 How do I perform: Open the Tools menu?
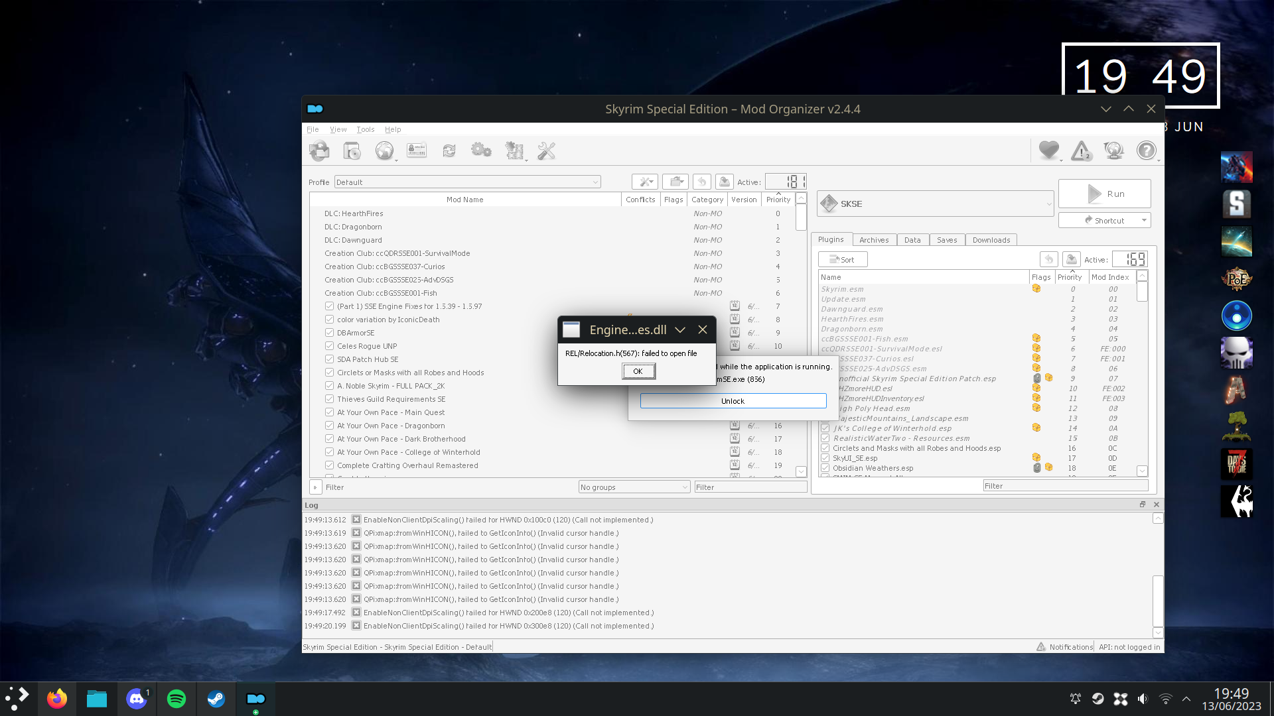coord(365,129)
